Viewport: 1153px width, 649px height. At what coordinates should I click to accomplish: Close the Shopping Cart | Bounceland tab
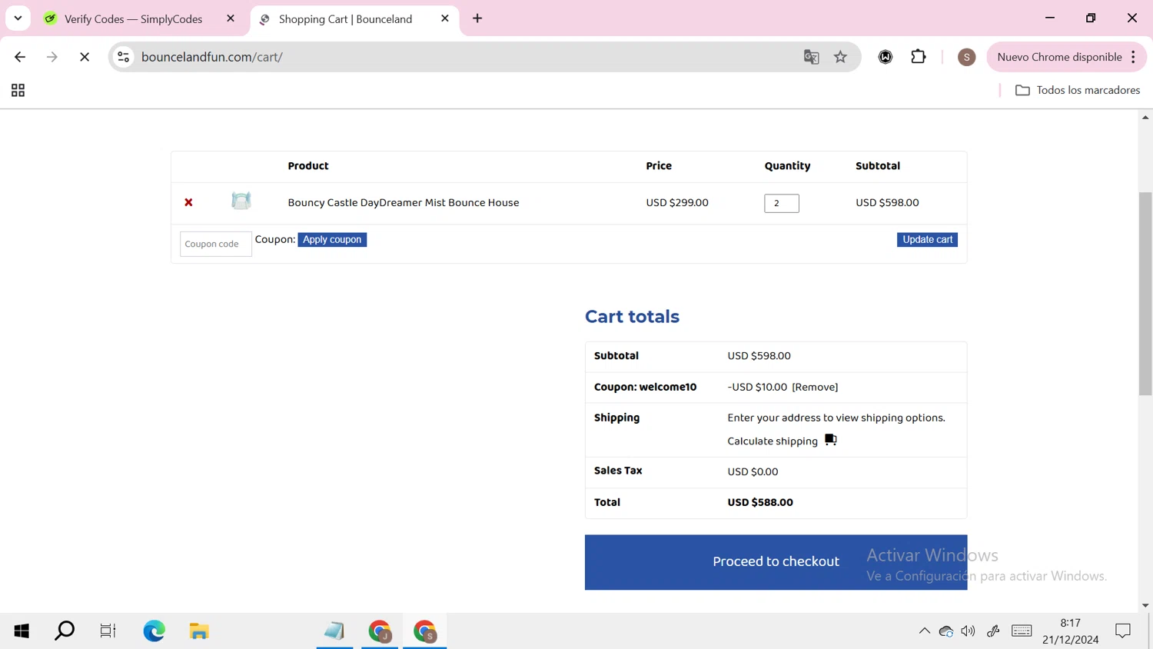[x=445, y=18]
